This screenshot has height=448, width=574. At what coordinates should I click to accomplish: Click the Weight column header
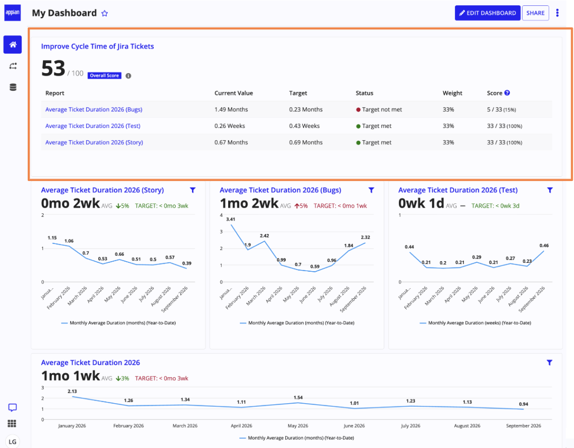tap(453, 93)
